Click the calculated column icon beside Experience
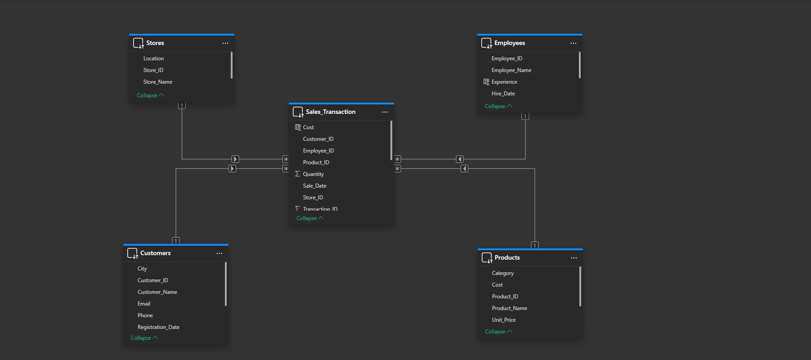Viewport: 811px width, 360px height. [x=486, y=82]
